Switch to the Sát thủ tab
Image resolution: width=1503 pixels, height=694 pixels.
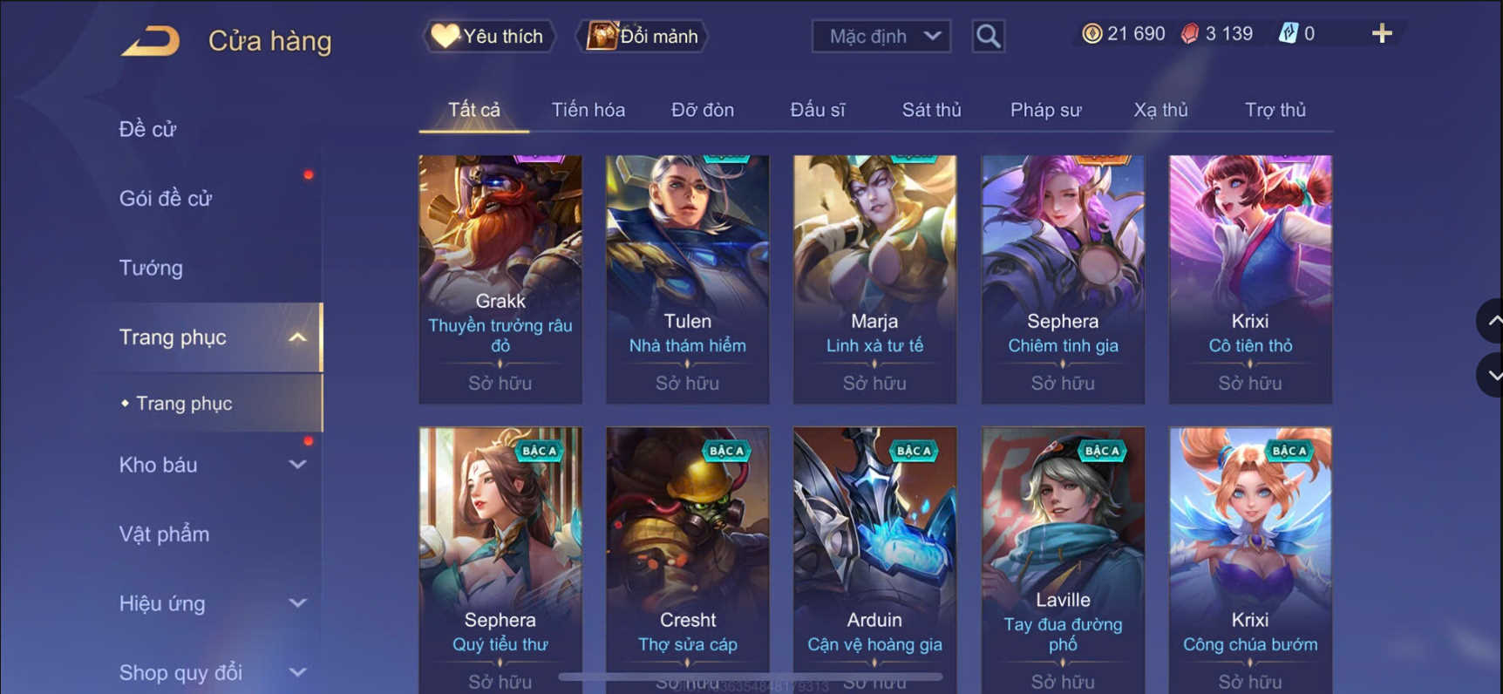pyautogui.click(x=931, y=110)
